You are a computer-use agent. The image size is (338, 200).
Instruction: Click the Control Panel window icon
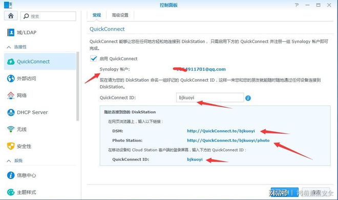8,5
